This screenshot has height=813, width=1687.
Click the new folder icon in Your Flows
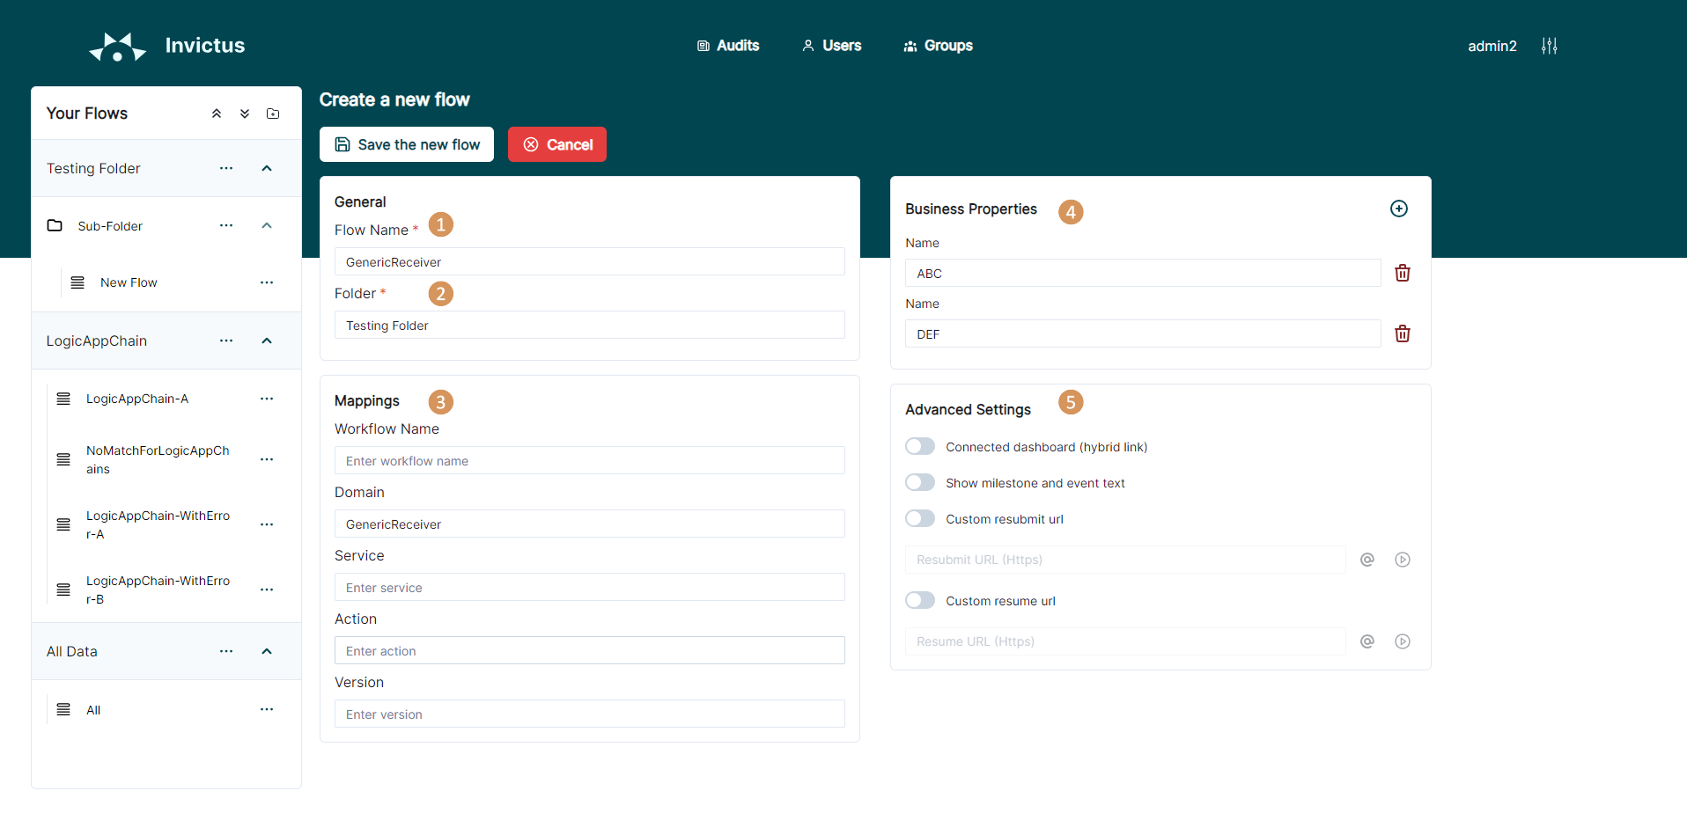point(273,114)
